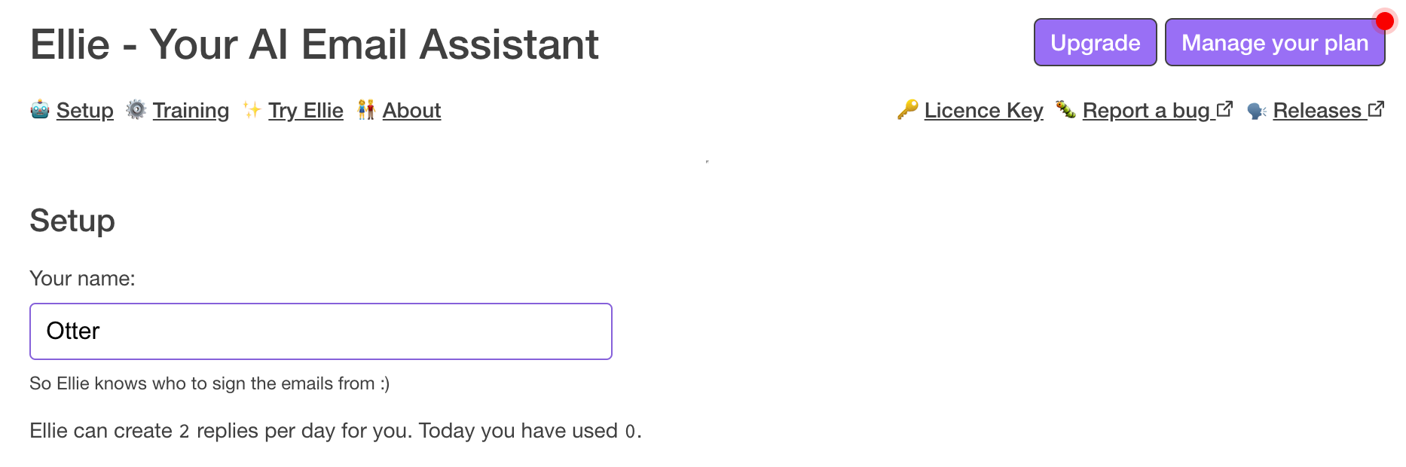Click the external link icon after Releases
The image size is (1406, 467).
[1377, 109]
